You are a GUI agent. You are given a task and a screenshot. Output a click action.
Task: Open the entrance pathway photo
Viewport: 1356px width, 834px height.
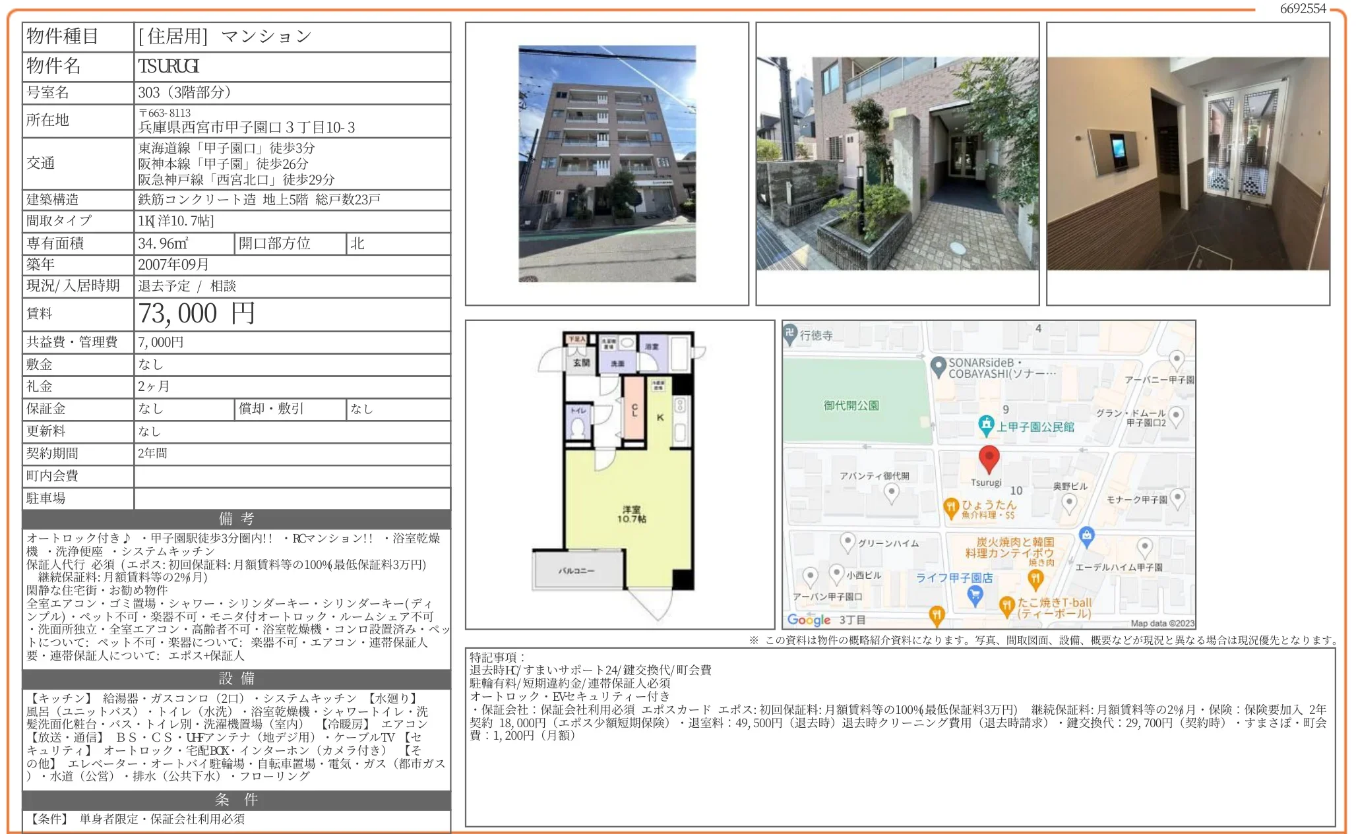pyautogui.click(x=897, y=164)
